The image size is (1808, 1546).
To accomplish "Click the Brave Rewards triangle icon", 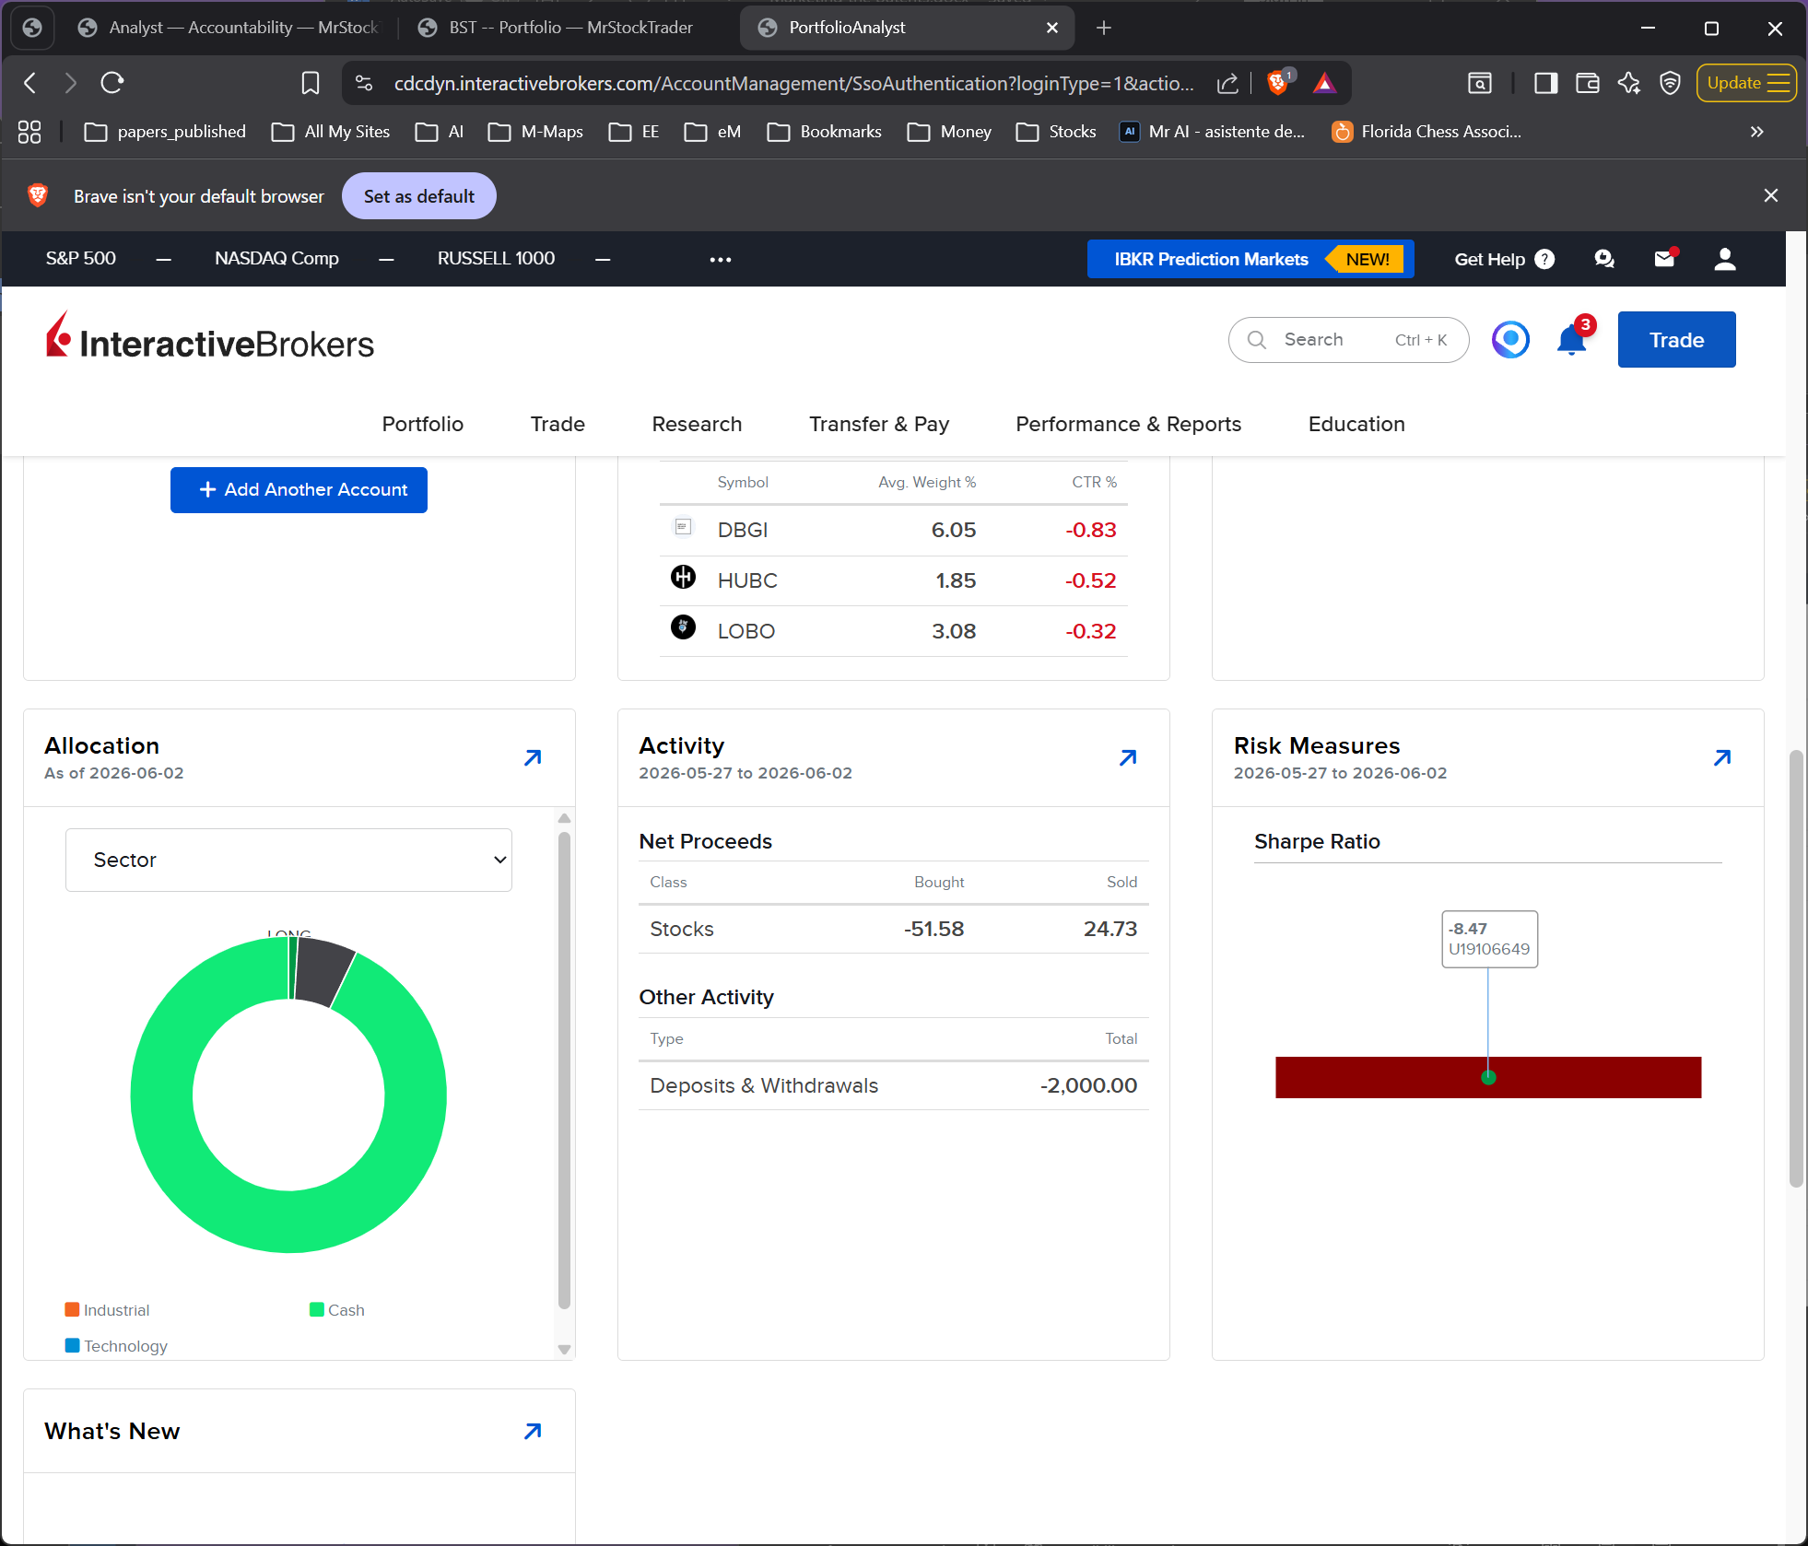I will pyautogui.click(x=1324, y=83).
